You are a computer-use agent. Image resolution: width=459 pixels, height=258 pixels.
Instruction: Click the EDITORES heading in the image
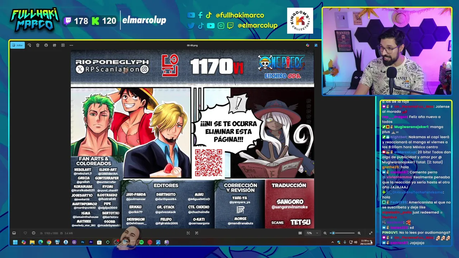pyautogui.click(x=166, y=185)
